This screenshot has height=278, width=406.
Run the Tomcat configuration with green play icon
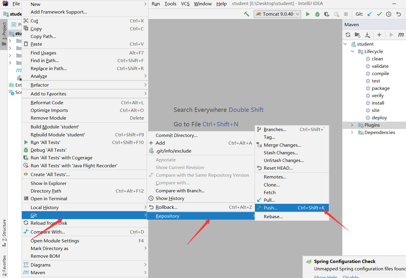click(x=308, y=14)
